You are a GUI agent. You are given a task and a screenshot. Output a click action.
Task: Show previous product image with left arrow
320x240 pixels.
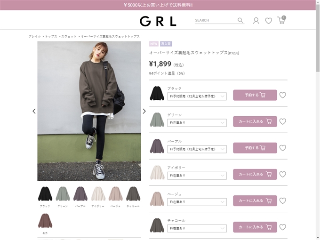click(x=34, y=111)
